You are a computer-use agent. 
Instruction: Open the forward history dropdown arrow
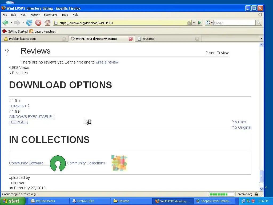pyautogui.click(x=23, y=23)
